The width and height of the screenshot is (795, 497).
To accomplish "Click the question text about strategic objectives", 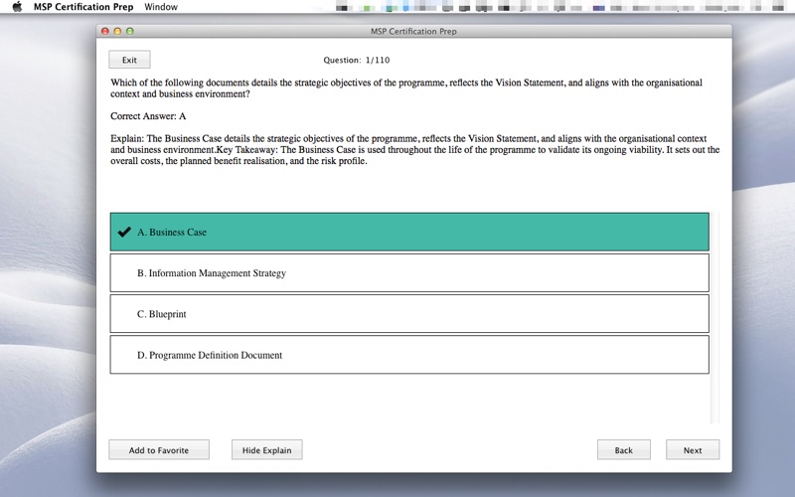I will coord(406,88).
